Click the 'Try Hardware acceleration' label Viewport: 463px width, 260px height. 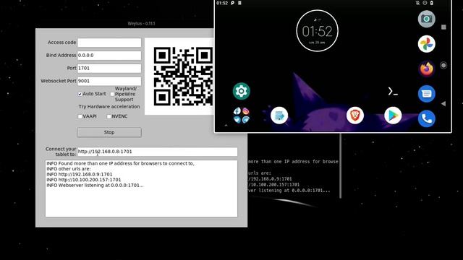click(x=109, y=106)
